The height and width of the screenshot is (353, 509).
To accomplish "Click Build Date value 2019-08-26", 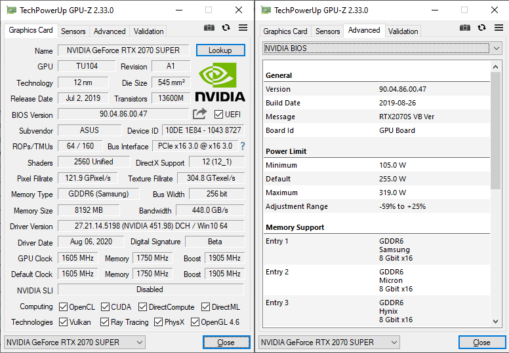I will click(397, 103).
